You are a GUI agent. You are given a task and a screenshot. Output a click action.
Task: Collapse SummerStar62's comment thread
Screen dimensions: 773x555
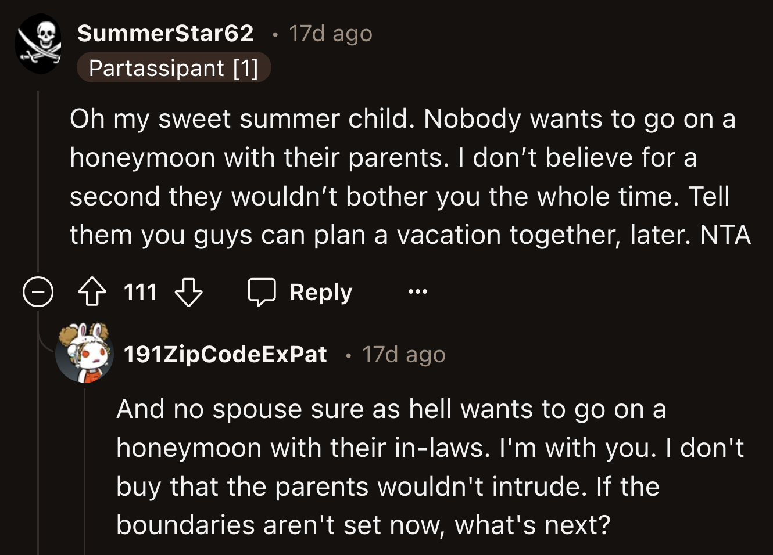coord(37,292)
